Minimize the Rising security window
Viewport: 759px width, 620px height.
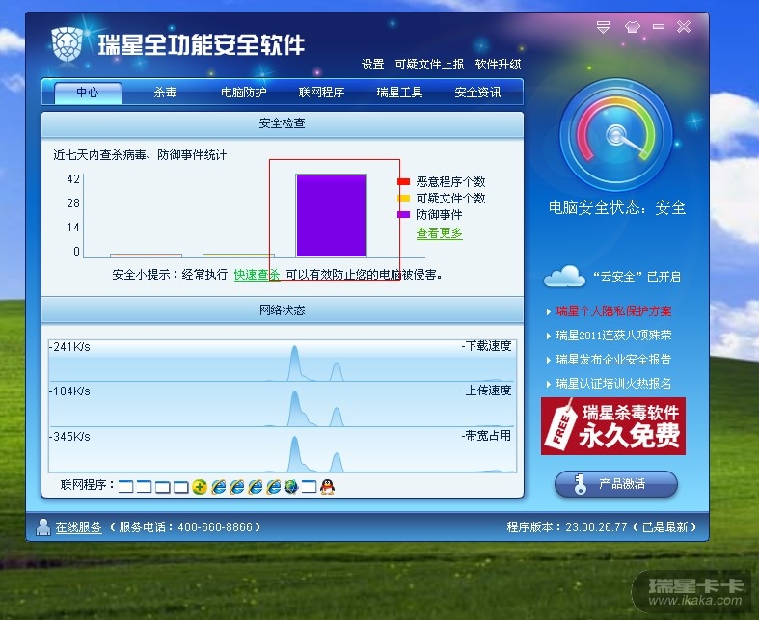click(659, 27)
